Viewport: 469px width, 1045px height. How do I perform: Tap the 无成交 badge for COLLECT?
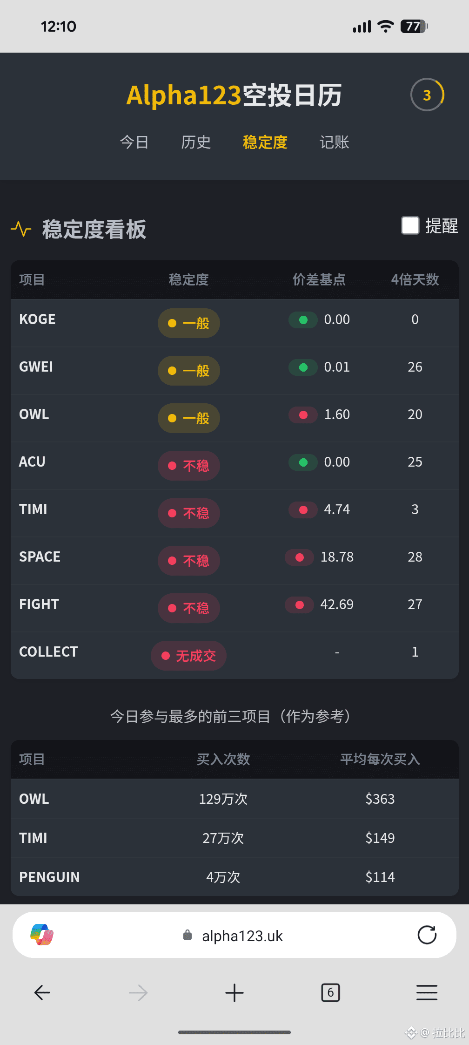[188, 656]
